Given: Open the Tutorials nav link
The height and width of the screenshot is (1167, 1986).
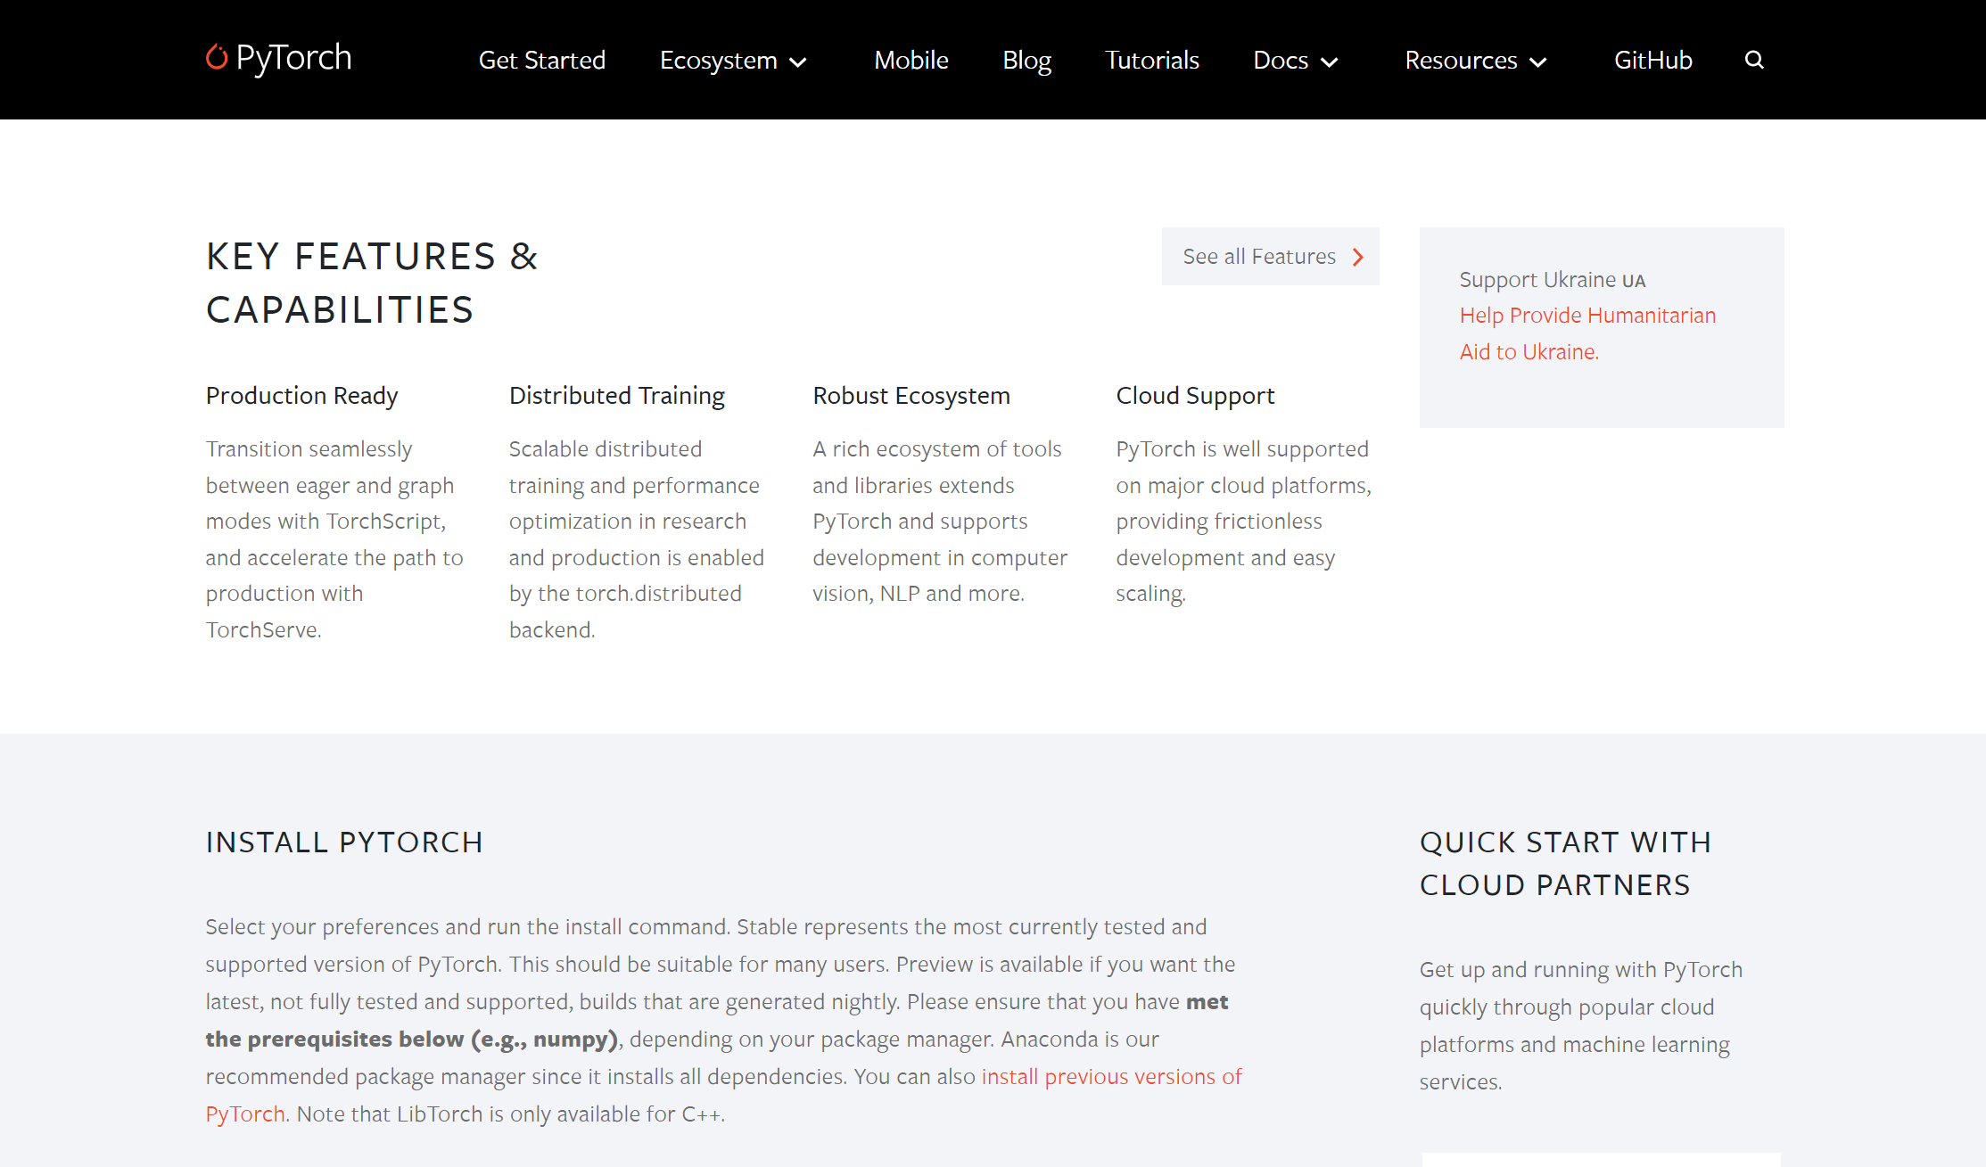Looking at the screenshot, I should pyautogui.click(x=1152, y=60).
